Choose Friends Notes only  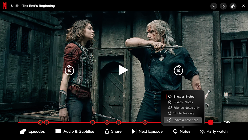184,108
